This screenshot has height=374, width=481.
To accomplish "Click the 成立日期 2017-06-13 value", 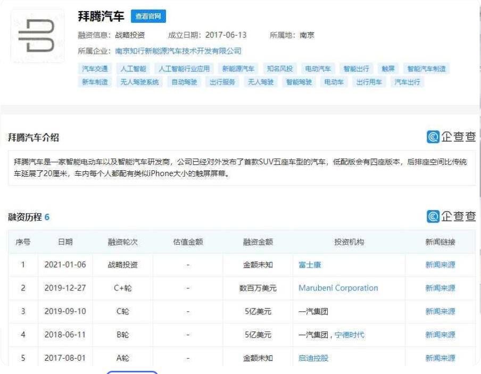I will coord(226,35).
